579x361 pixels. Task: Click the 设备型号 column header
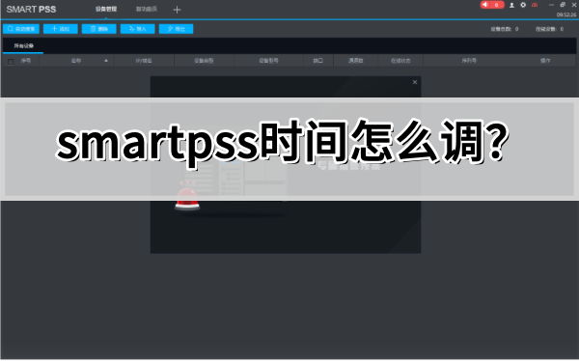point(268,61)
